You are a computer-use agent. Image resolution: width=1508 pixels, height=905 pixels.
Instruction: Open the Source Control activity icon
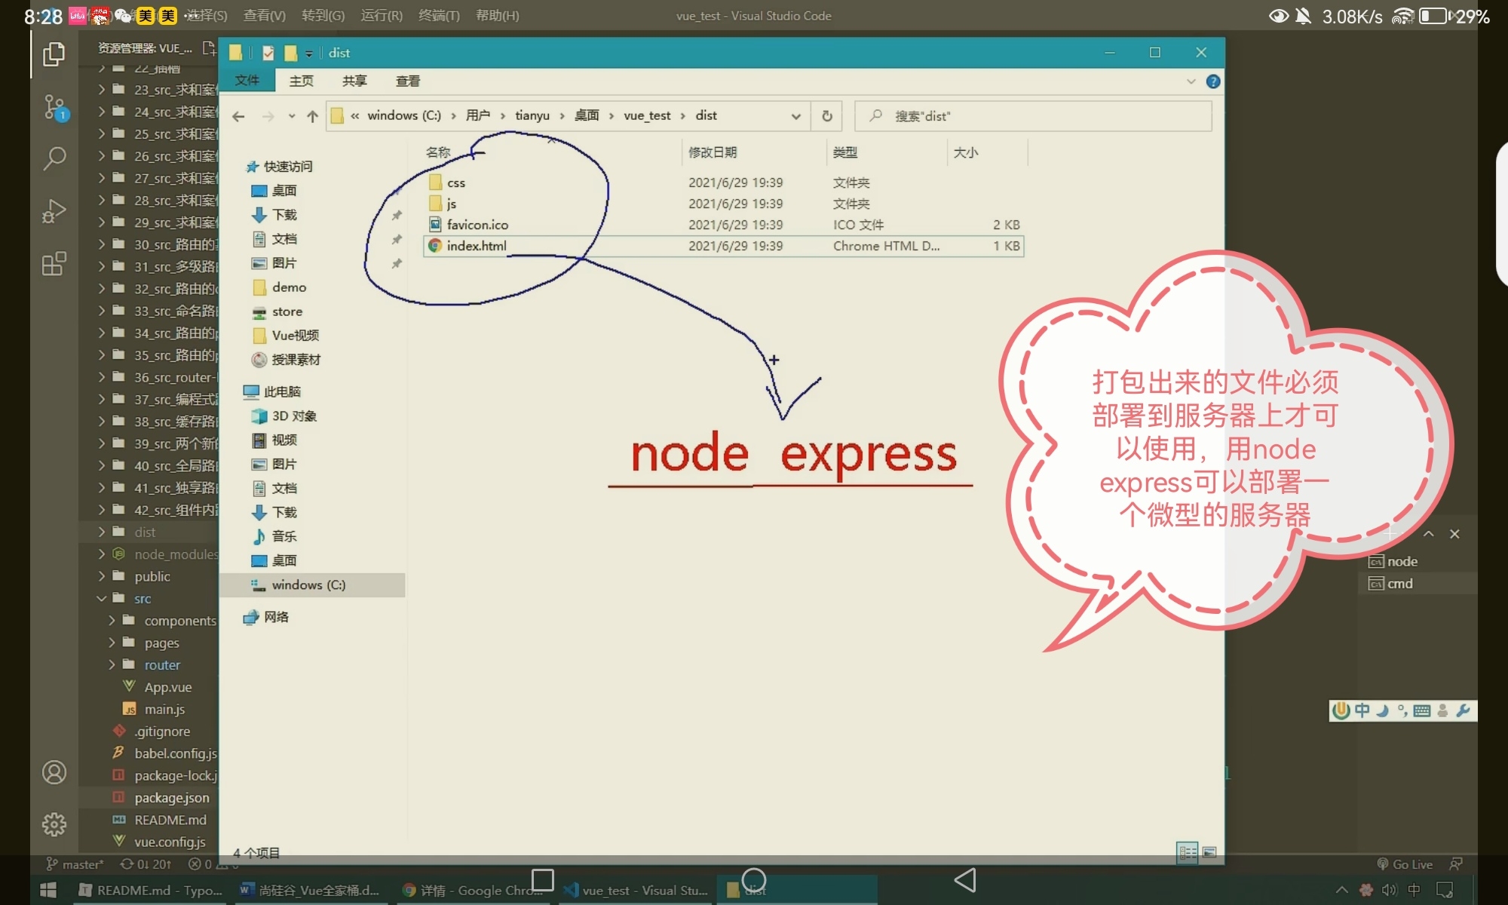[x=54, y=106]
